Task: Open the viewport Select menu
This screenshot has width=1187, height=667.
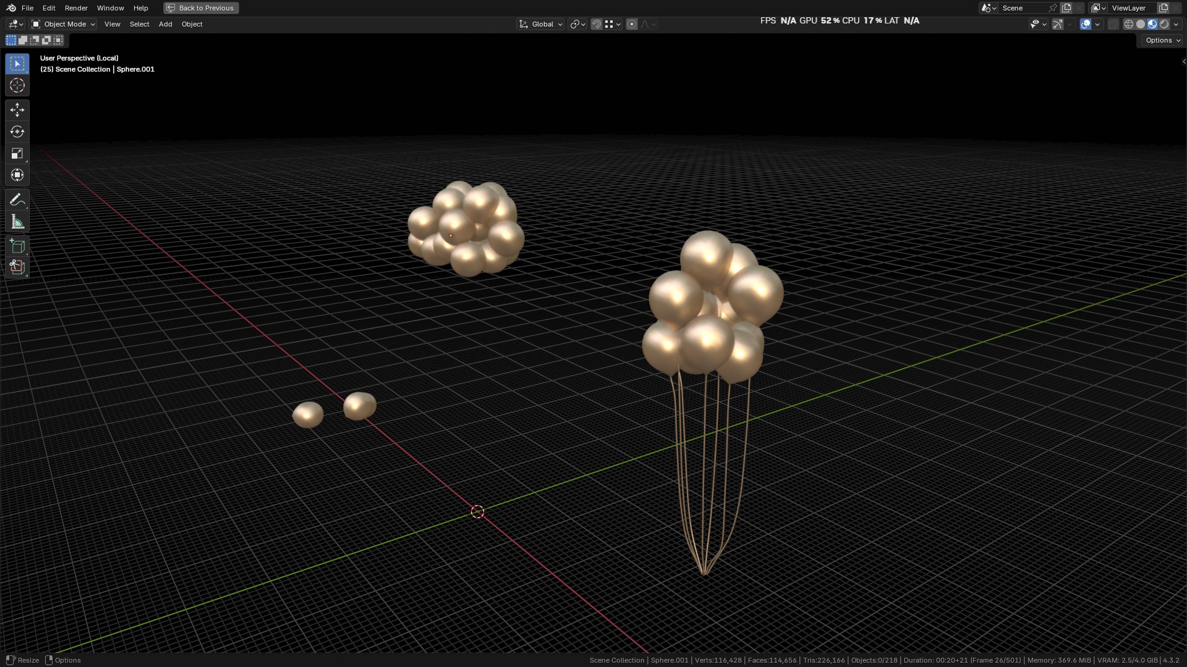Action: point(139,24)
